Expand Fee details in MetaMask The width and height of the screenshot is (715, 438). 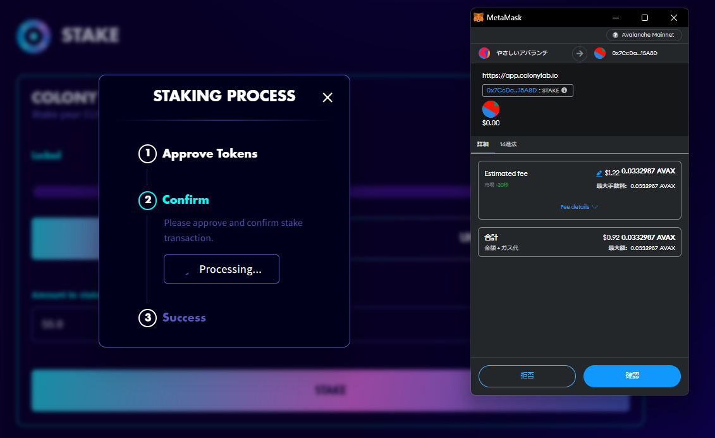coord(579,207)
